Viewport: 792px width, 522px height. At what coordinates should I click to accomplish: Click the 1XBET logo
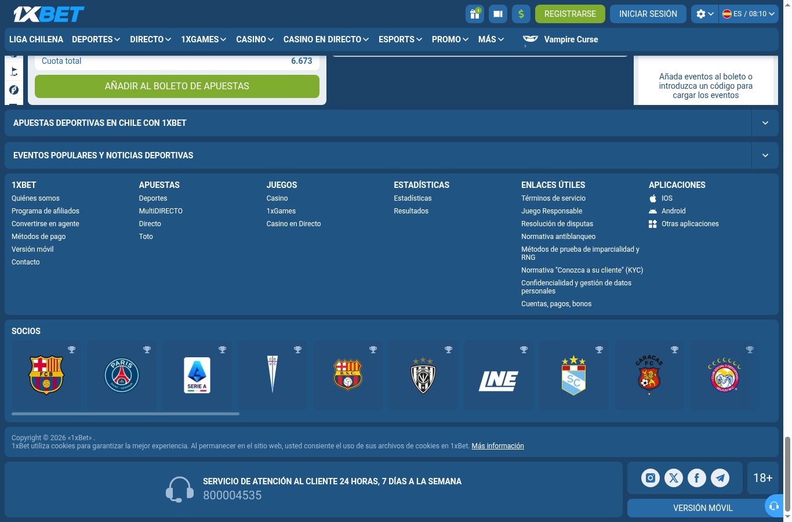pyautogui.click(x=49, y=14)
